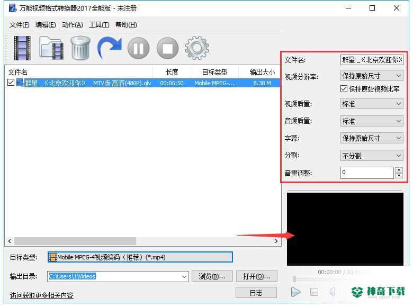This screenshot has height=307, width=413.
Task: Minimize the converter window
Action: [x=348, y=8]
